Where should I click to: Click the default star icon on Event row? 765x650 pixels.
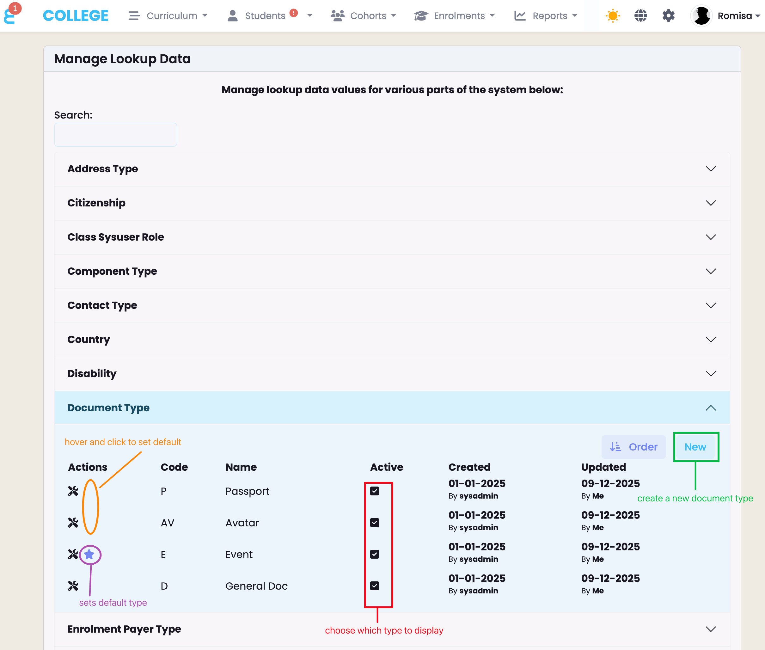point(89,554)
